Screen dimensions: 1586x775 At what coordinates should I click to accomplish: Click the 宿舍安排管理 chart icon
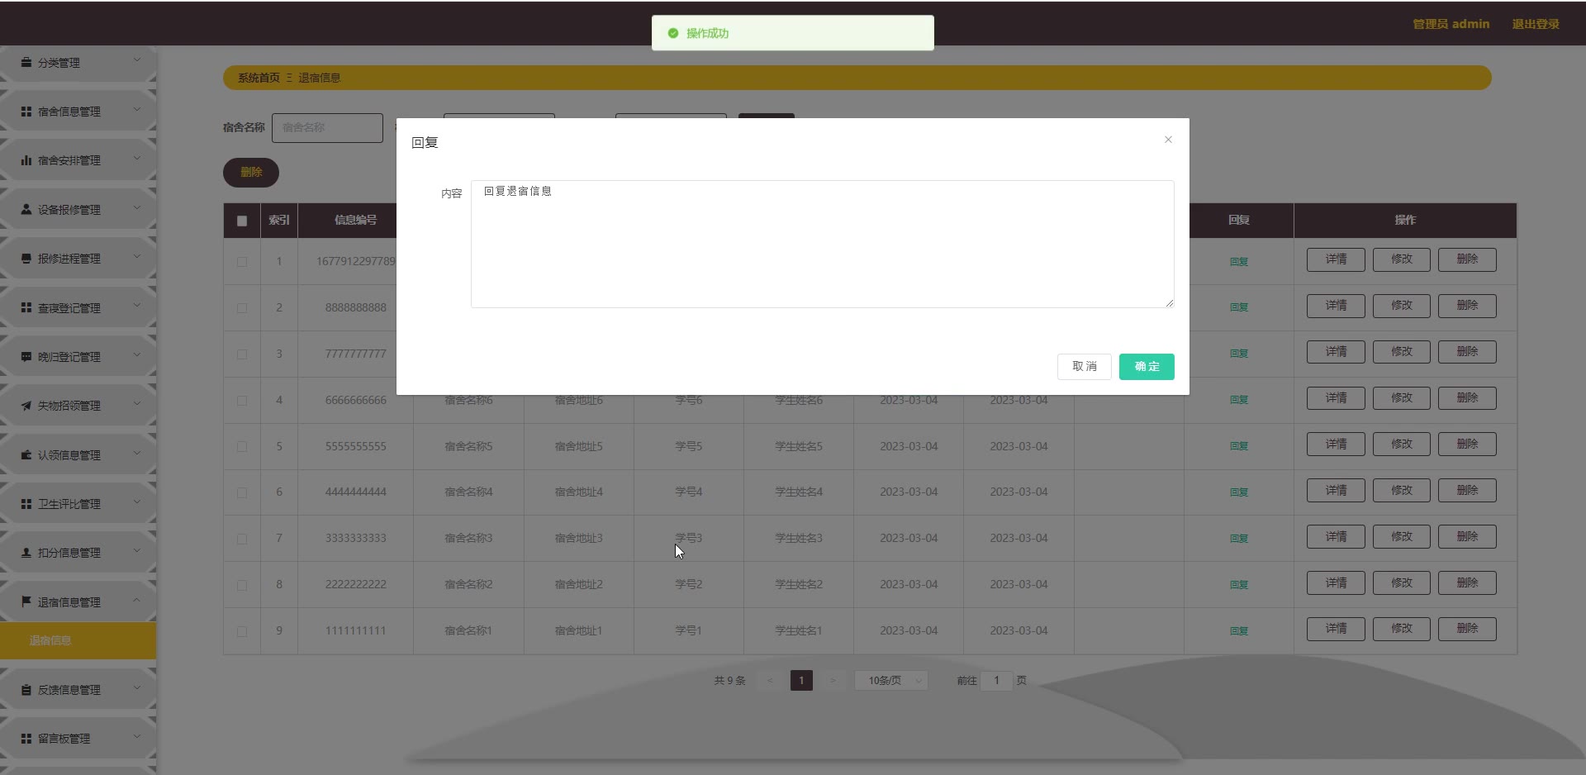point(26,160)
